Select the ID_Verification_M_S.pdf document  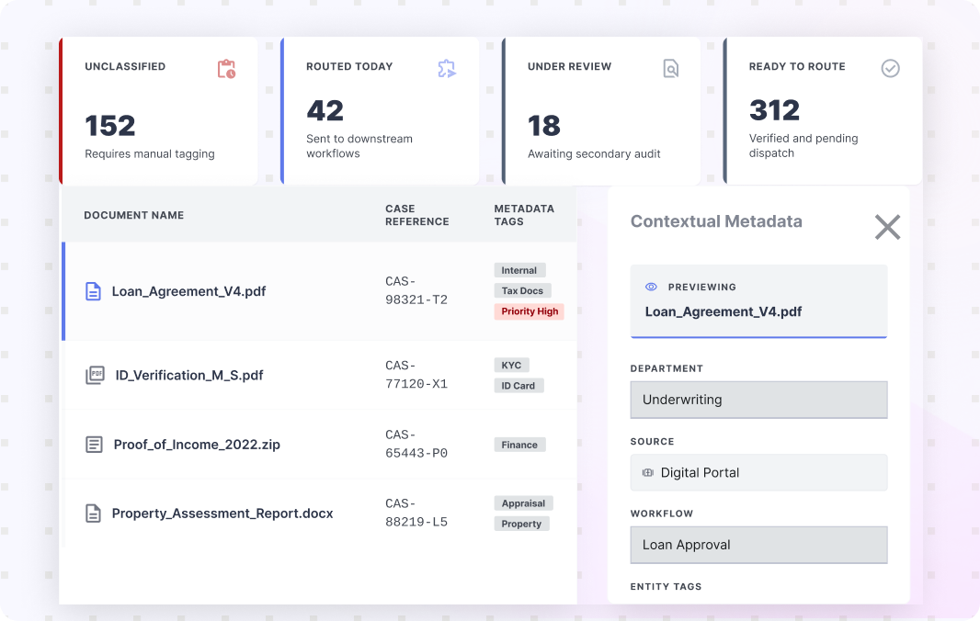tap(189, 375)
